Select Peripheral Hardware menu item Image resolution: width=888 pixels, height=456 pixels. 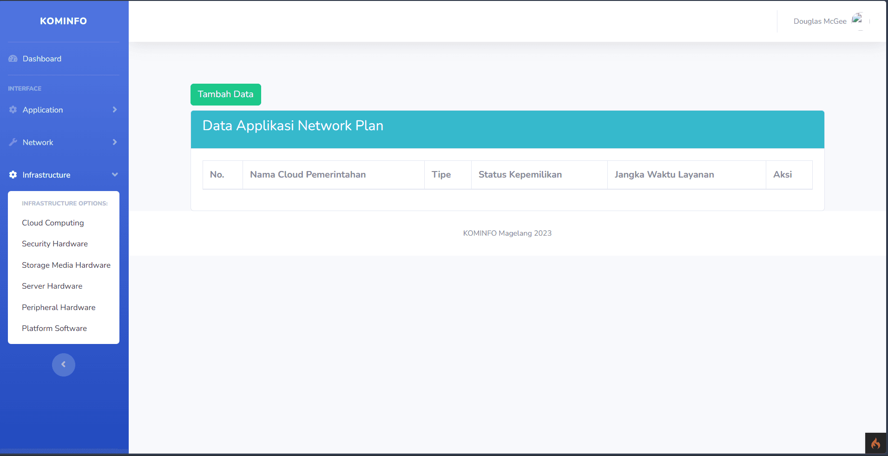click(x=59, y=307)
